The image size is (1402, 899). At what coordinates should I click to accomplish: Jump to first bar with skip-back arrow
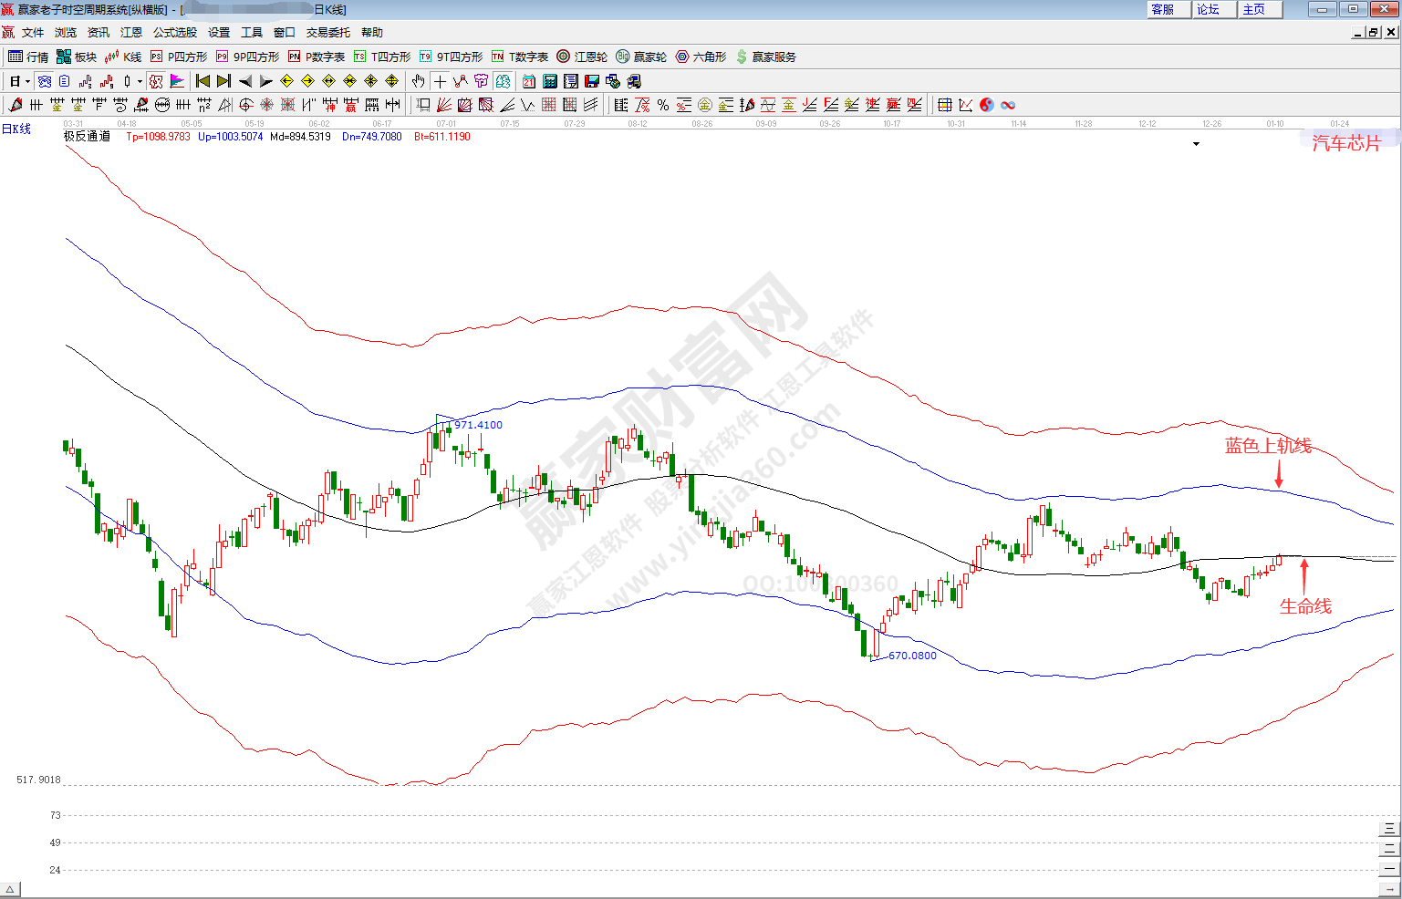(203, 81)
